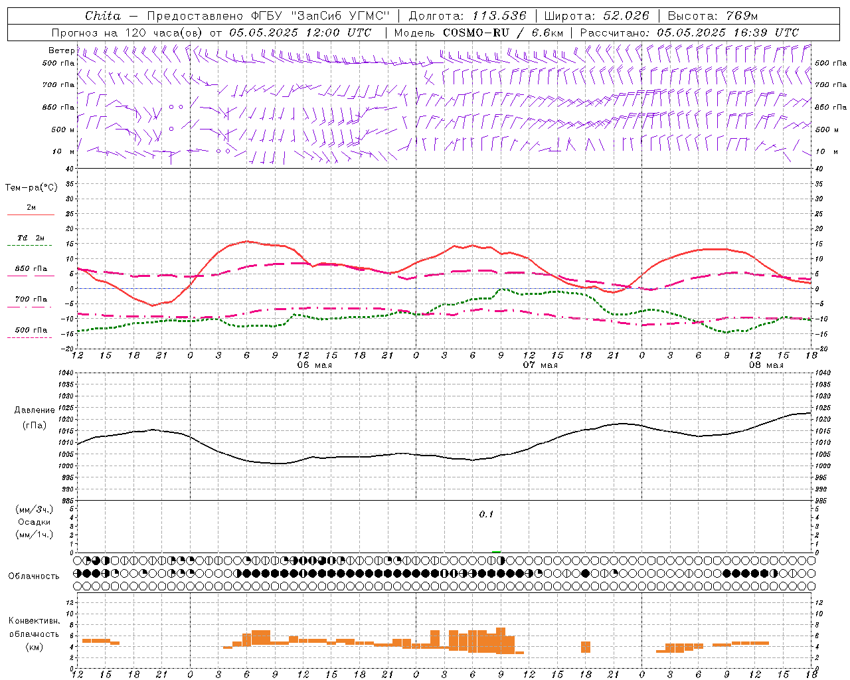Select the provider text ФГБУ "ЗапСиб УГМС"
This screenshot has height=680, width=850.
click(x=320, y=16)
